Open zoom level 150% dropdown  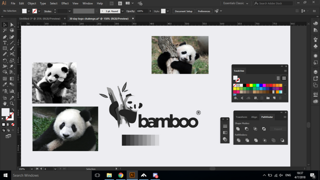31,169
